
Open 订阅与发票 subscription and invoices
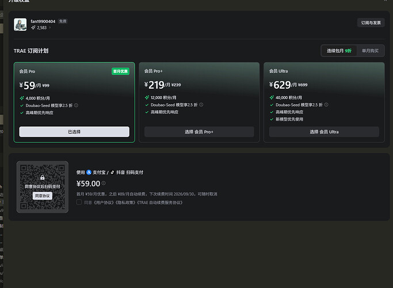coord(371,23)
